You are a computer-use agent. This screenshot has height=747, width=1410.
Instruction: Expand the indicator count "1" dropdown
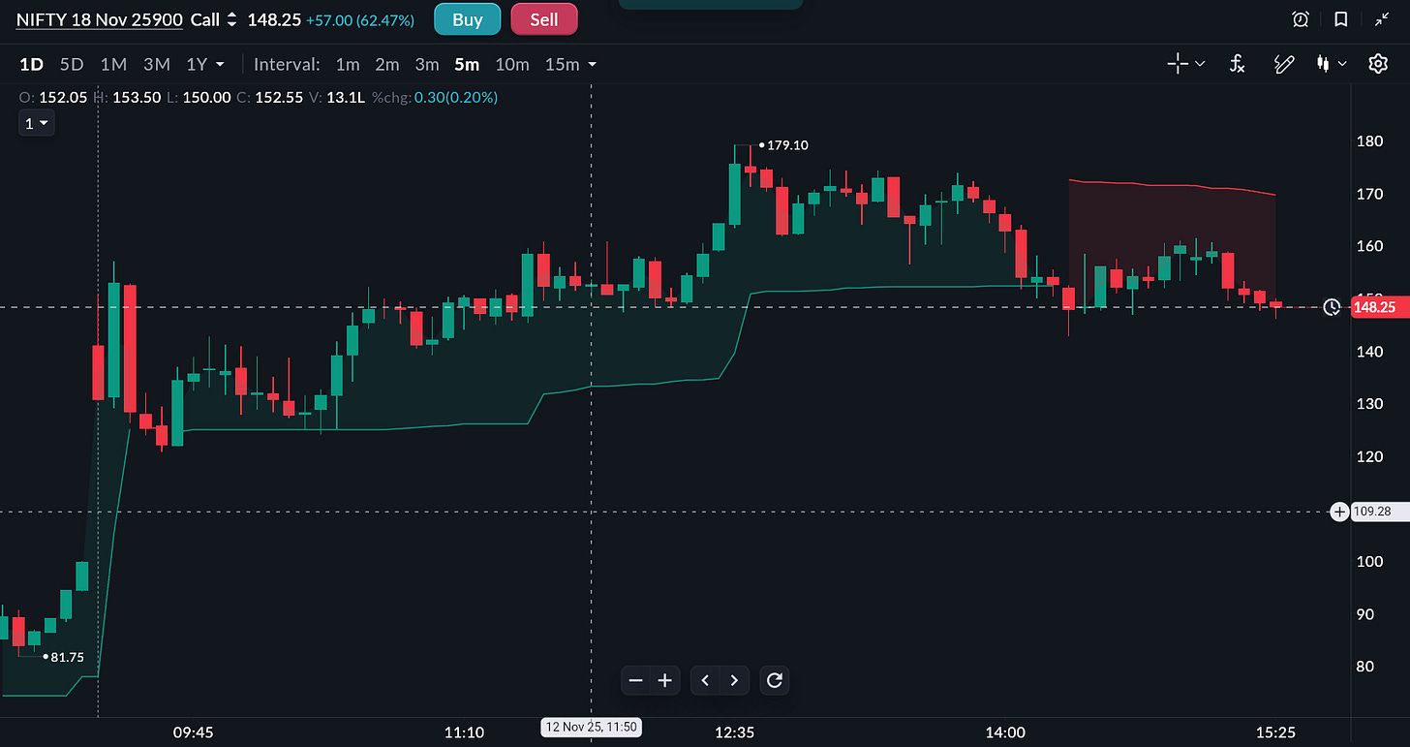point(37,123)
